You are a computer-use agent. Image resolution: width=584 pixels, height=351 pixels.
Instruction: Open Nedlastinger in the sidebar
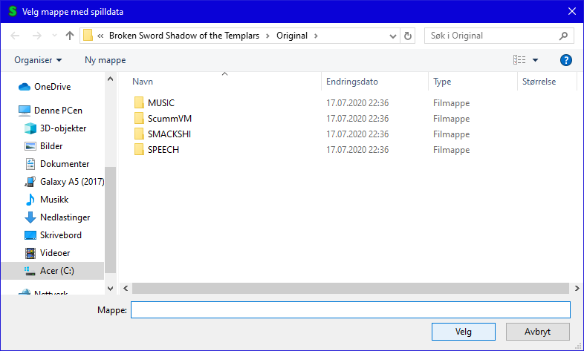tap(57, 217)
